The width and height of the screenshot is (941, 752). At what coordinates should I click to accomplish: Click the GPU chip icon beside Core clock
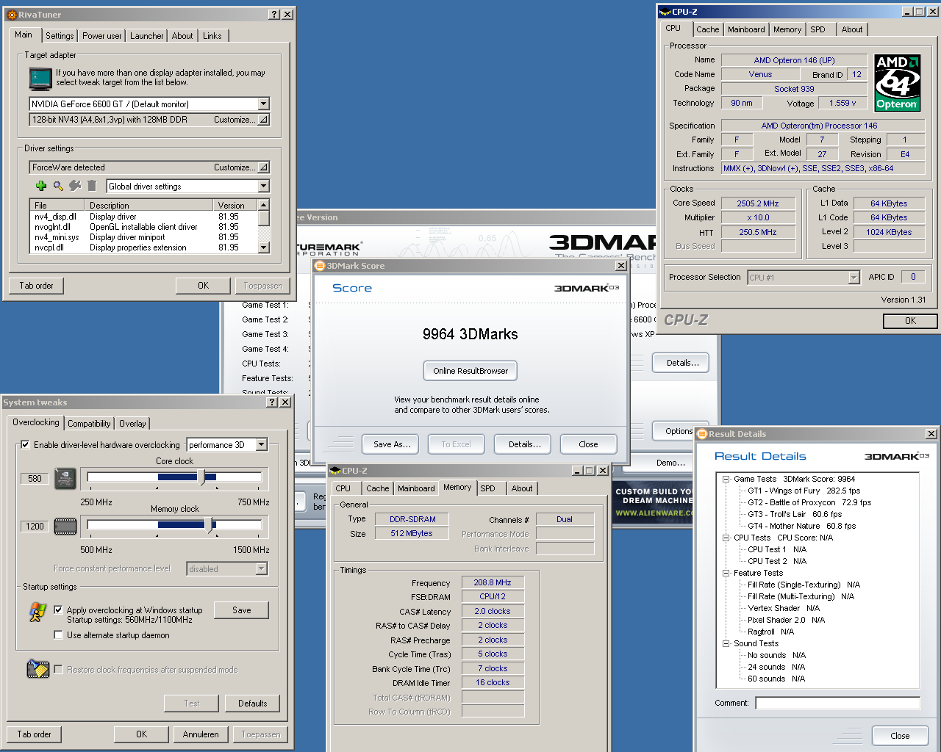65,479
